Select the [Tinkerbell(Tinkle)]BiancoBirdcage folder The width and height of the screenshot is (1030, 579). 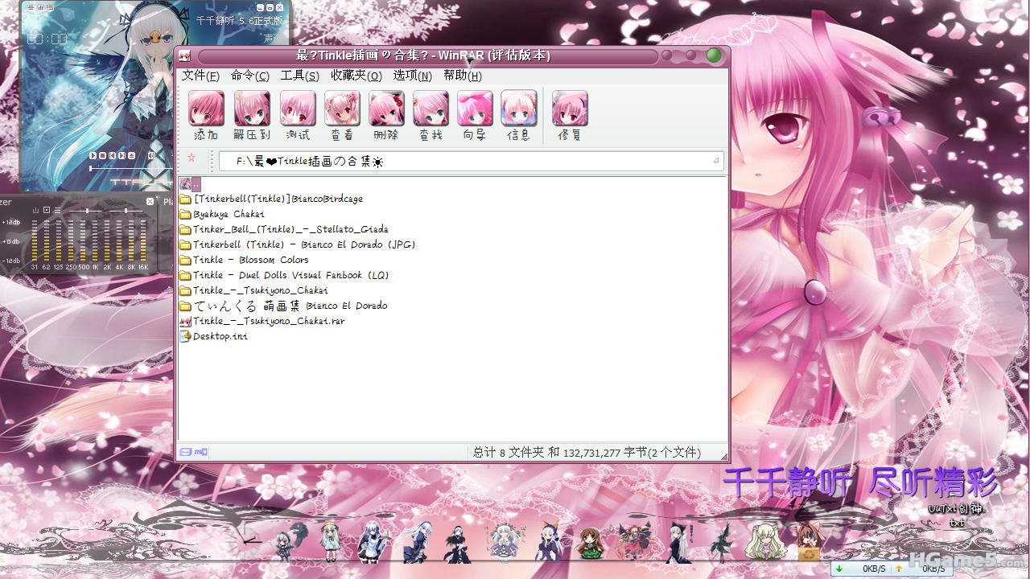[271, 199]
